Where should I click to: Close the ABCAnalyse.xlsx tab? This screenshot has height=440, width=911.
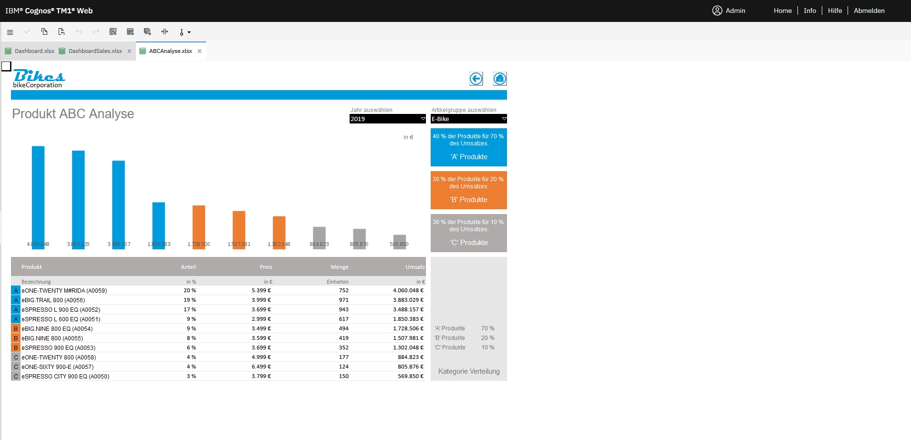click(x=199, y=51)
